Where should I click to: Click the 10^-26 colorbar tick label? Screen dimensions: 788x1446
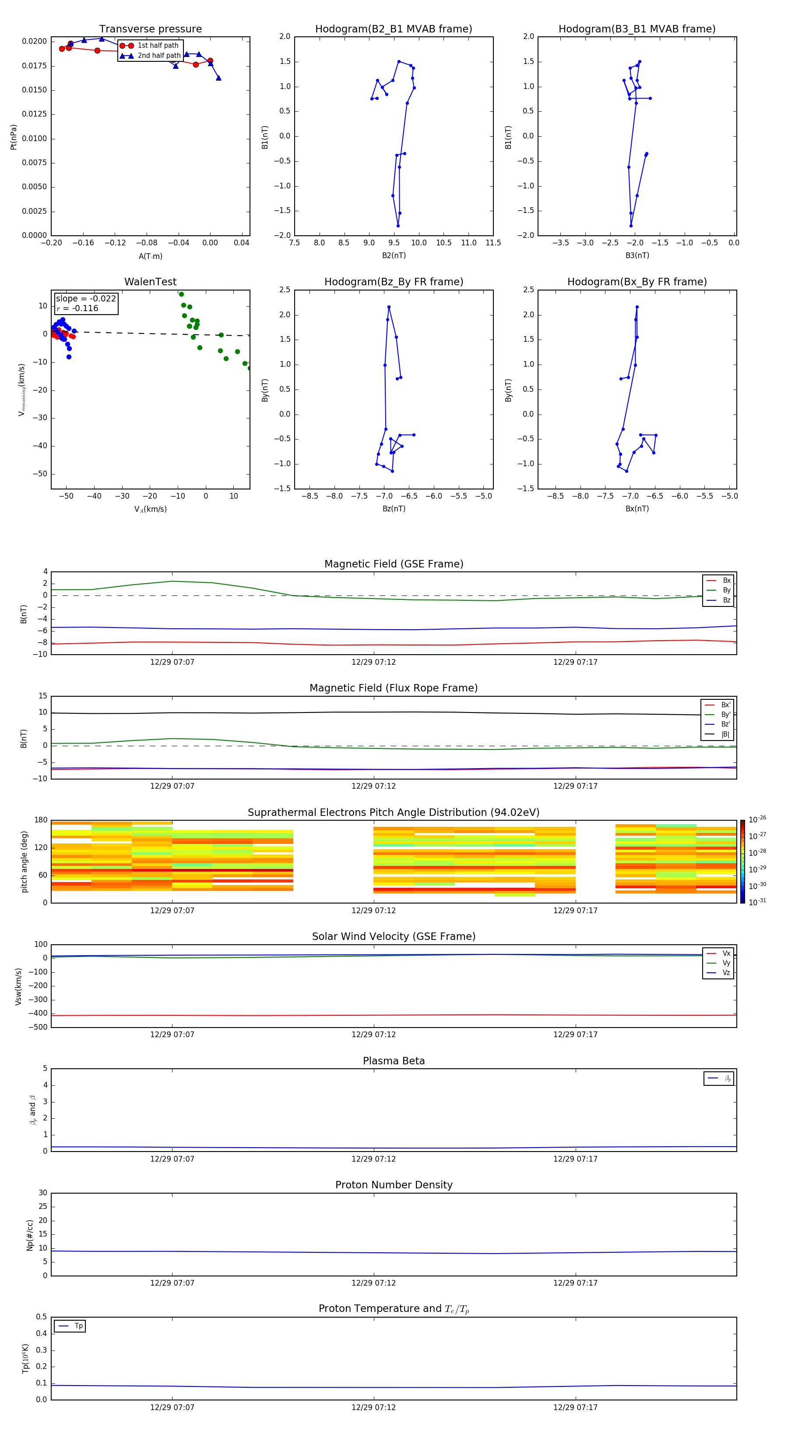click(x=757, y=819)
